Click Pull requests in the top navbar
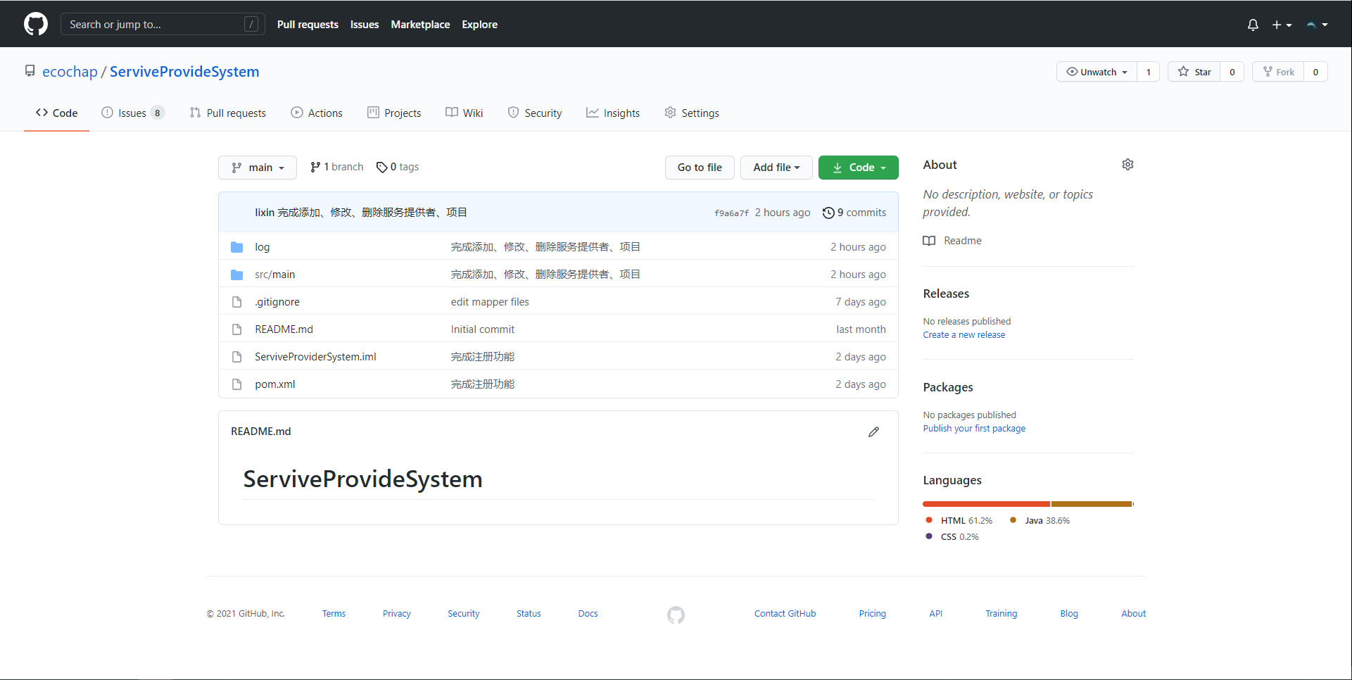The width and height of the screenshot is (1352, 680). click(x=308, y=25)
